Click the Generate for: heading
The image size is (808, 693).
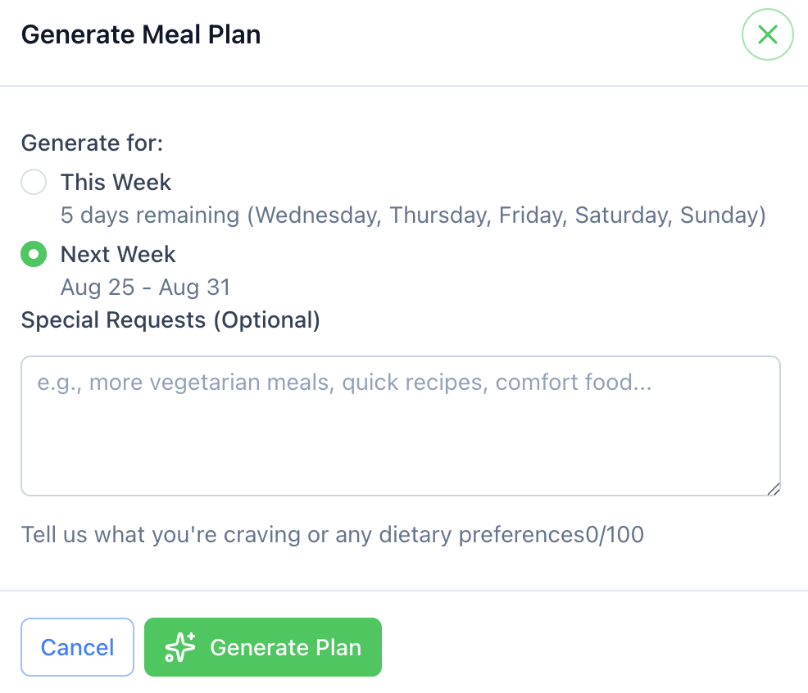(x=92, y=143)
